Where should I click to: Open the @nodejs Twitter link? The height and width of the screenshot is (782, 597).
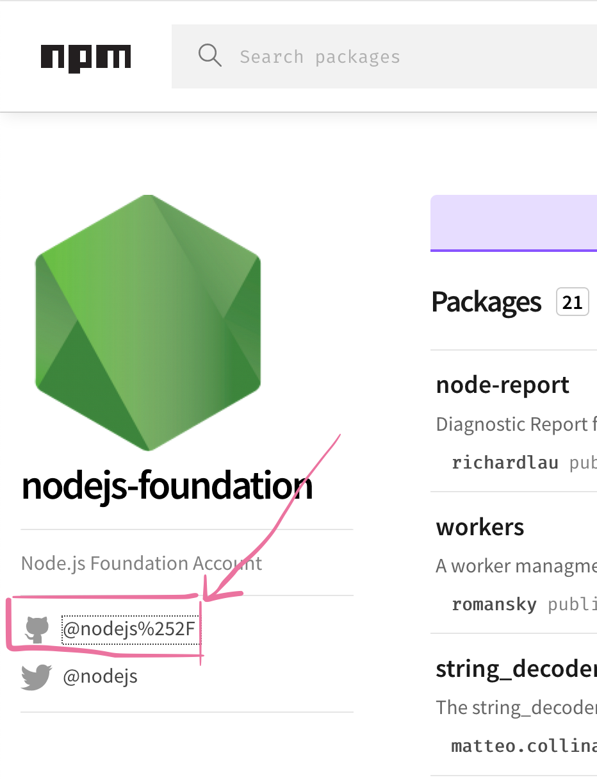pos(100,677)
